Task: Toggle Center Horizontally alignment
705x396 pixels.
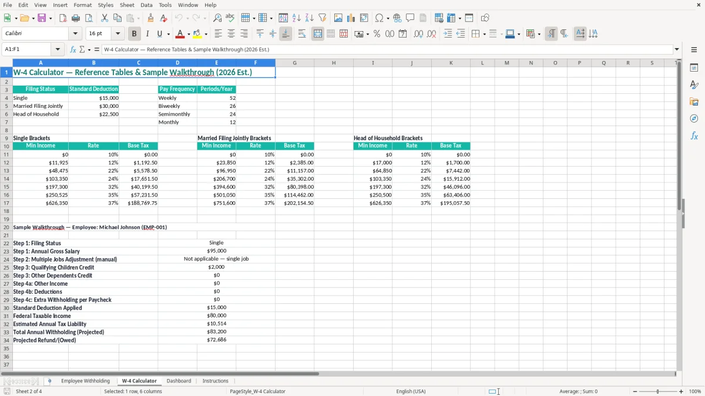Action: tap(231, 34)
